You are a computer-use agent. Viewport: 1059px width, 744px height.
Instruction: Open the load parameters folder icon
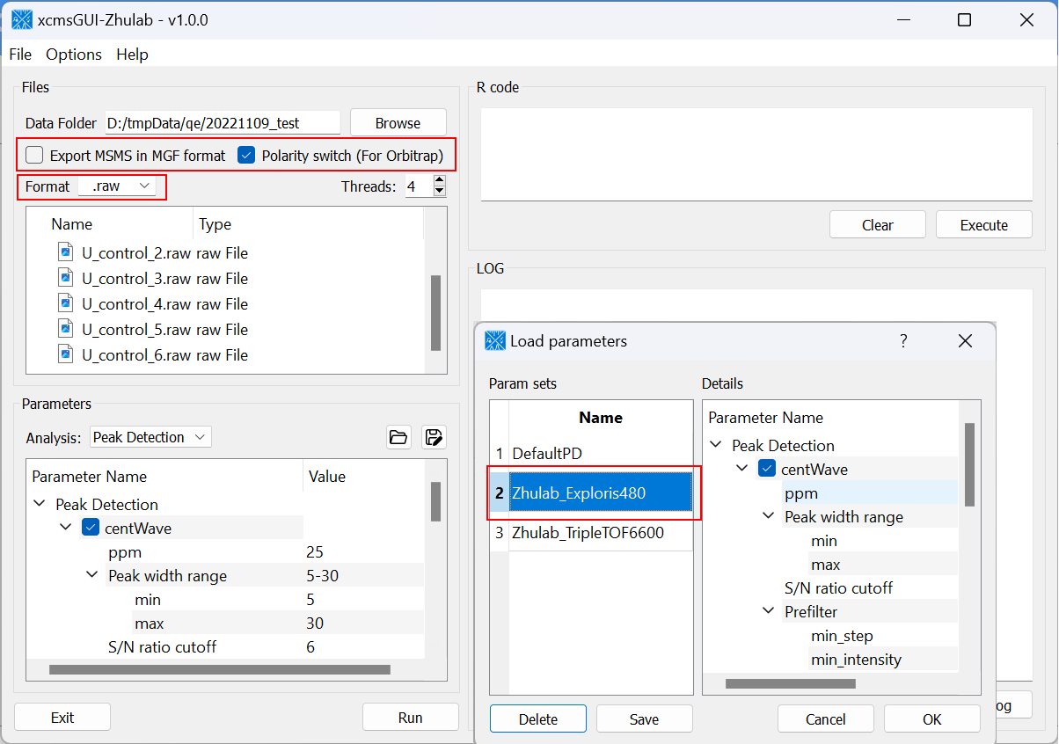coord(398,437)
